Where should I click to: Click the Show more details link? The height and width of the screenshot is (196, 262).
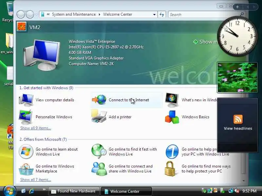point(206,42)
